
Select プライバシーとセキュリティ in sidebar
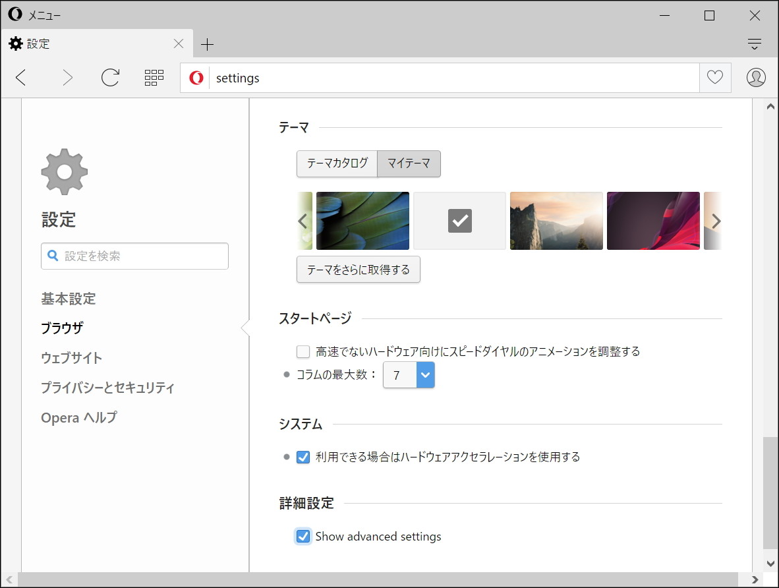pyautogui.click(x=107, y=388)
